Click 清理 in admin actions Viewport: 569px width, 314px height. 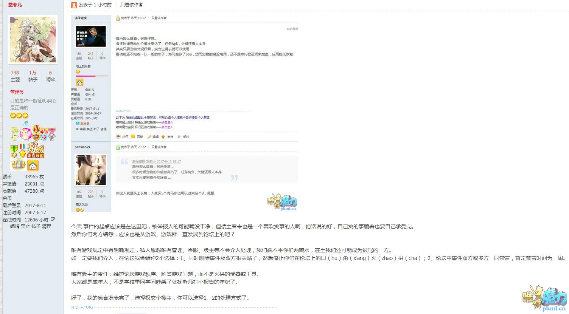click(x=47, y=226)
